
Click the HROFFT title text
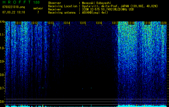17,2
